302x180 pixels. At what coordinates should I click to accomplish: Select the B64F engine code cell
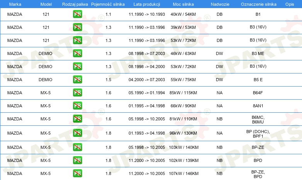tap(258, 93)
